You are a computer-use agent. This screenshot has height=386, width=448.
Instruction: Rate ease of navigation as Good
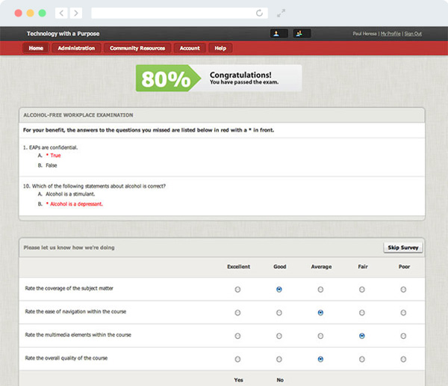click(279, 313)
